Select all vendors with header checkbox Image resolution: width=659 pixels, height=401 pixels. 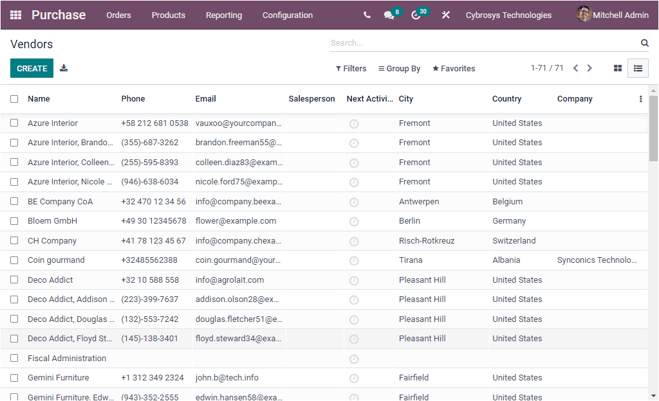point(14,98)
